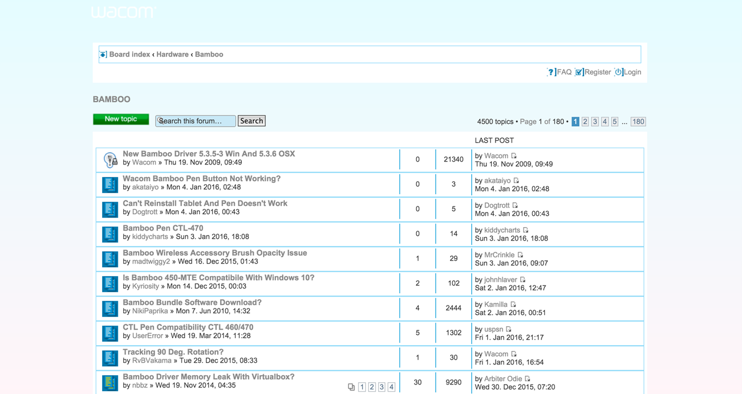View latest post icon next to akataiyo
This screenshot has width=742, height=394.
[516, 181]
